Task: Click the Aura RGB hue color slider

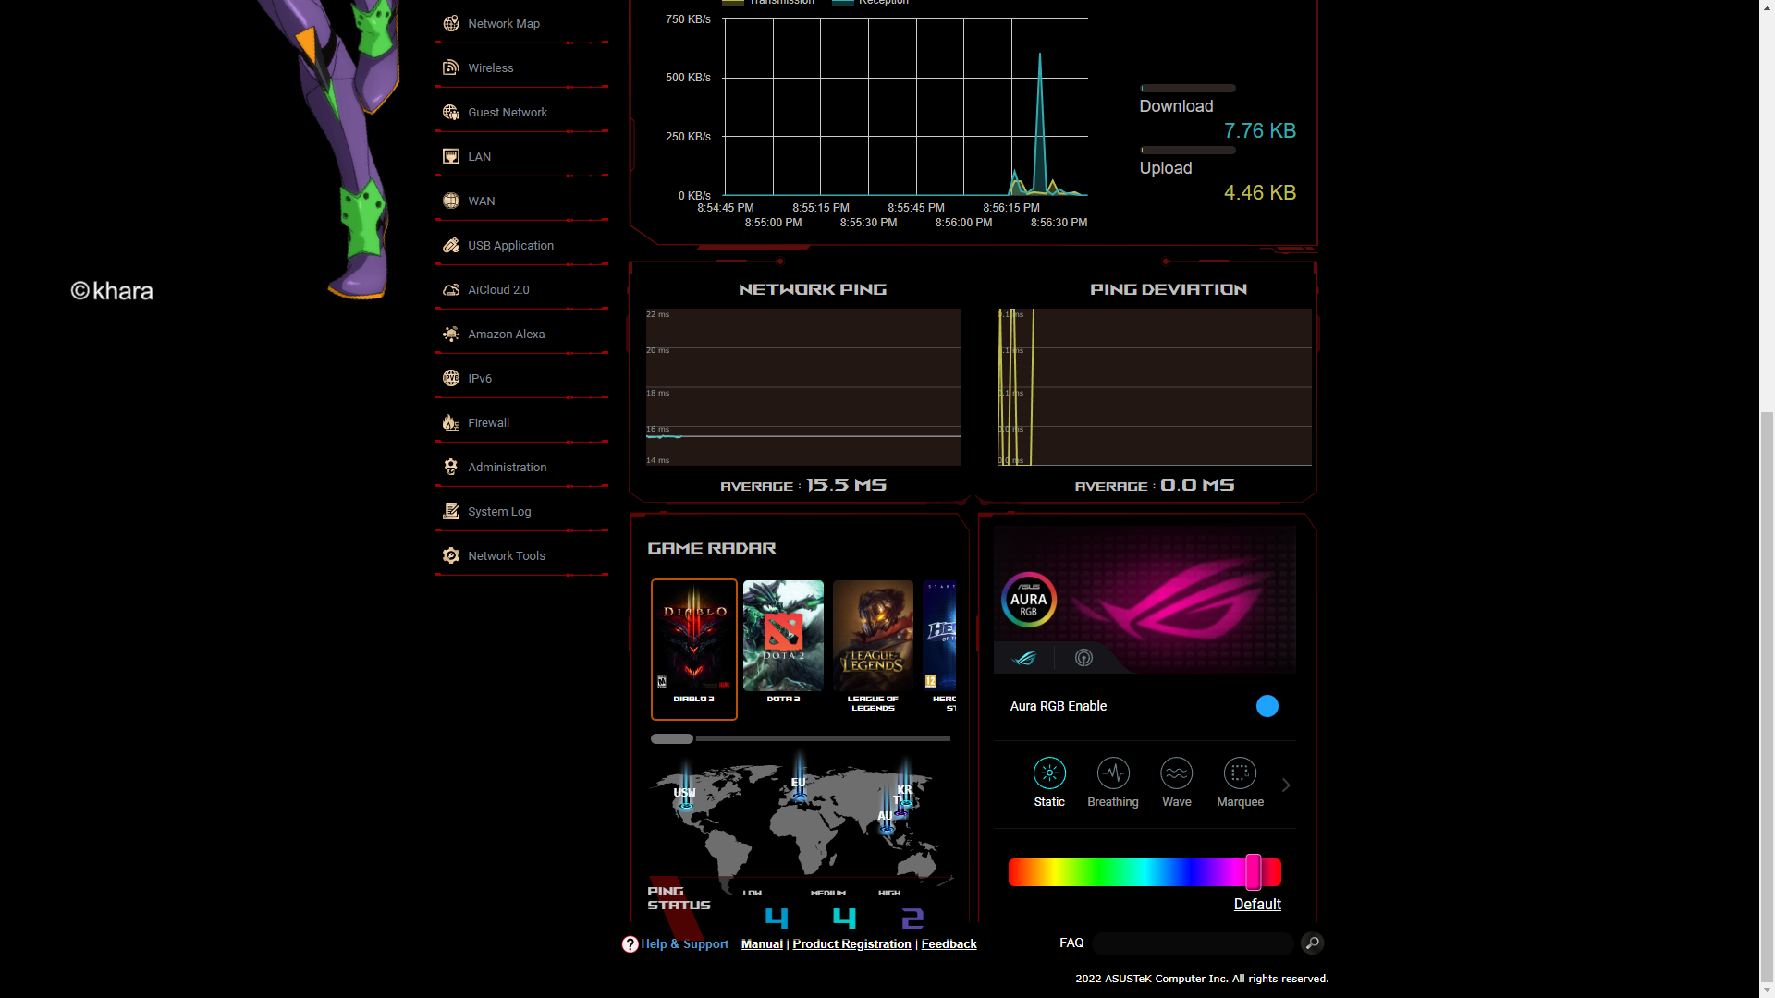Action: pos(1144,872)
